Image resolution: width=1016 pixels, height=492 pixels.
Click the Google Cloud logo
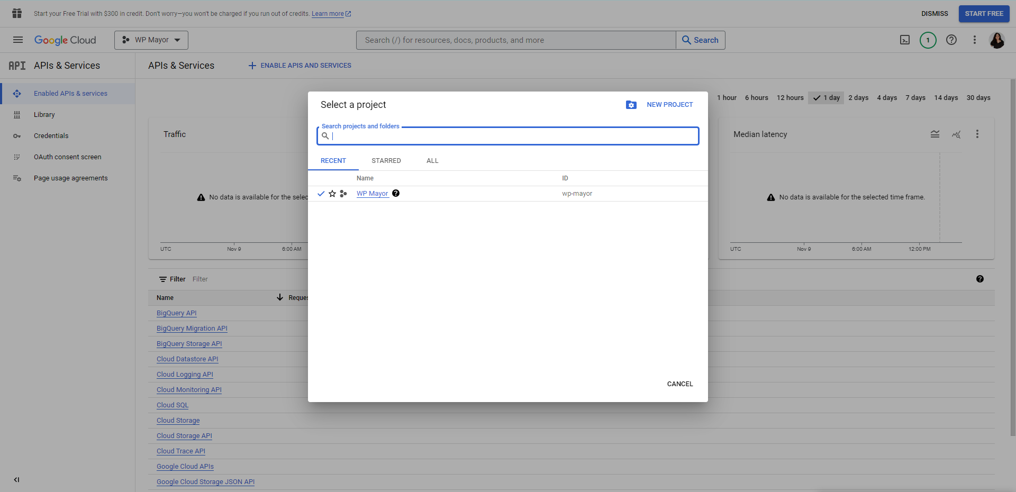(x=65, y=40)
